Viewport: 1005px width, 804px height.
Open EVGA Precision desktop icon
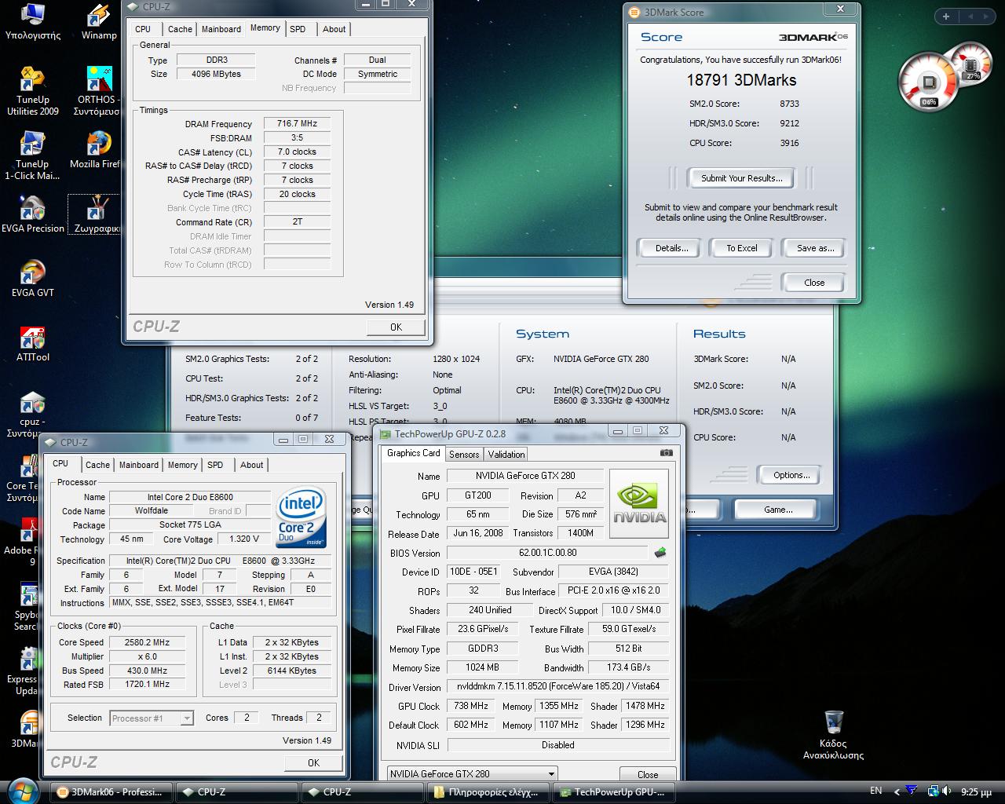[33, 214]
